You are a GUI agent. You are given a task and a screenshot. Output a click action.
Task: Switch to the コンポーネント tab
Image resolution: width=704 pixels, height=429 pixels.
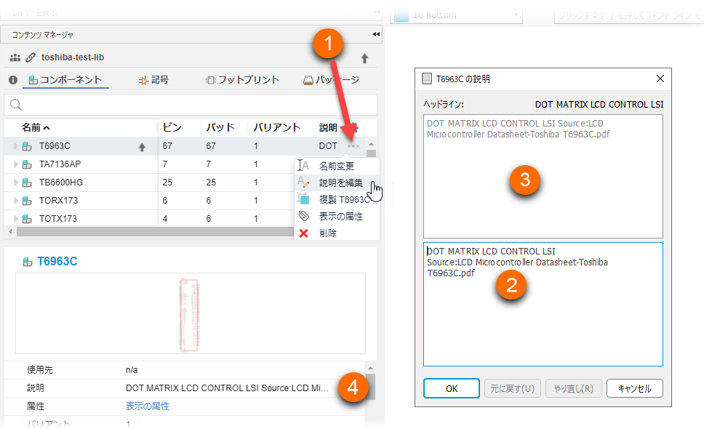pyautogui.click(x=65, y=80)
